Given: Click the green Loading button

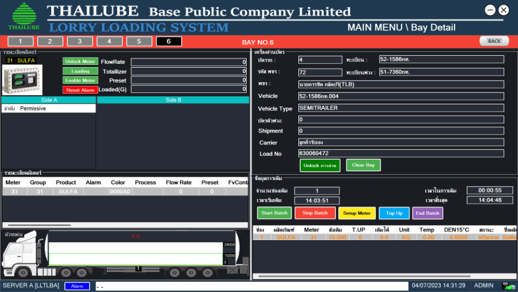Looking at the screenshot, I should point(81,71).
